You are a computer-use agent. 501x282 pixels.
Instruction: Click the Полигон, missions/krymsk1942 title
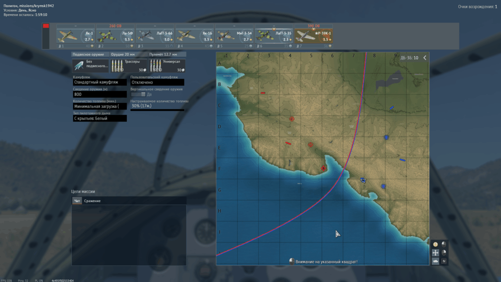pos(29,6)
